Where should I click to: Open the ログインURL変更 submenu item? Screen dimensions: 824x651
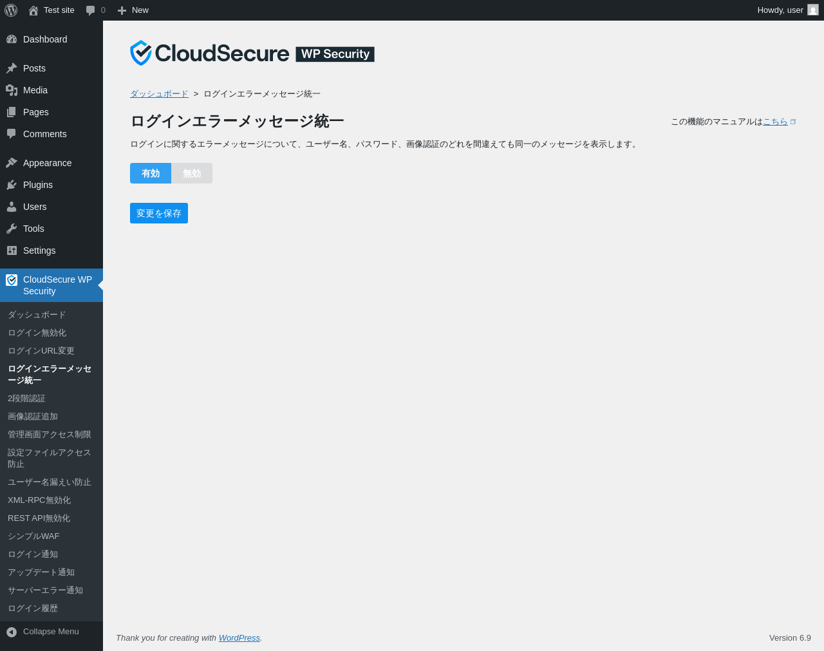click(41, 351)
